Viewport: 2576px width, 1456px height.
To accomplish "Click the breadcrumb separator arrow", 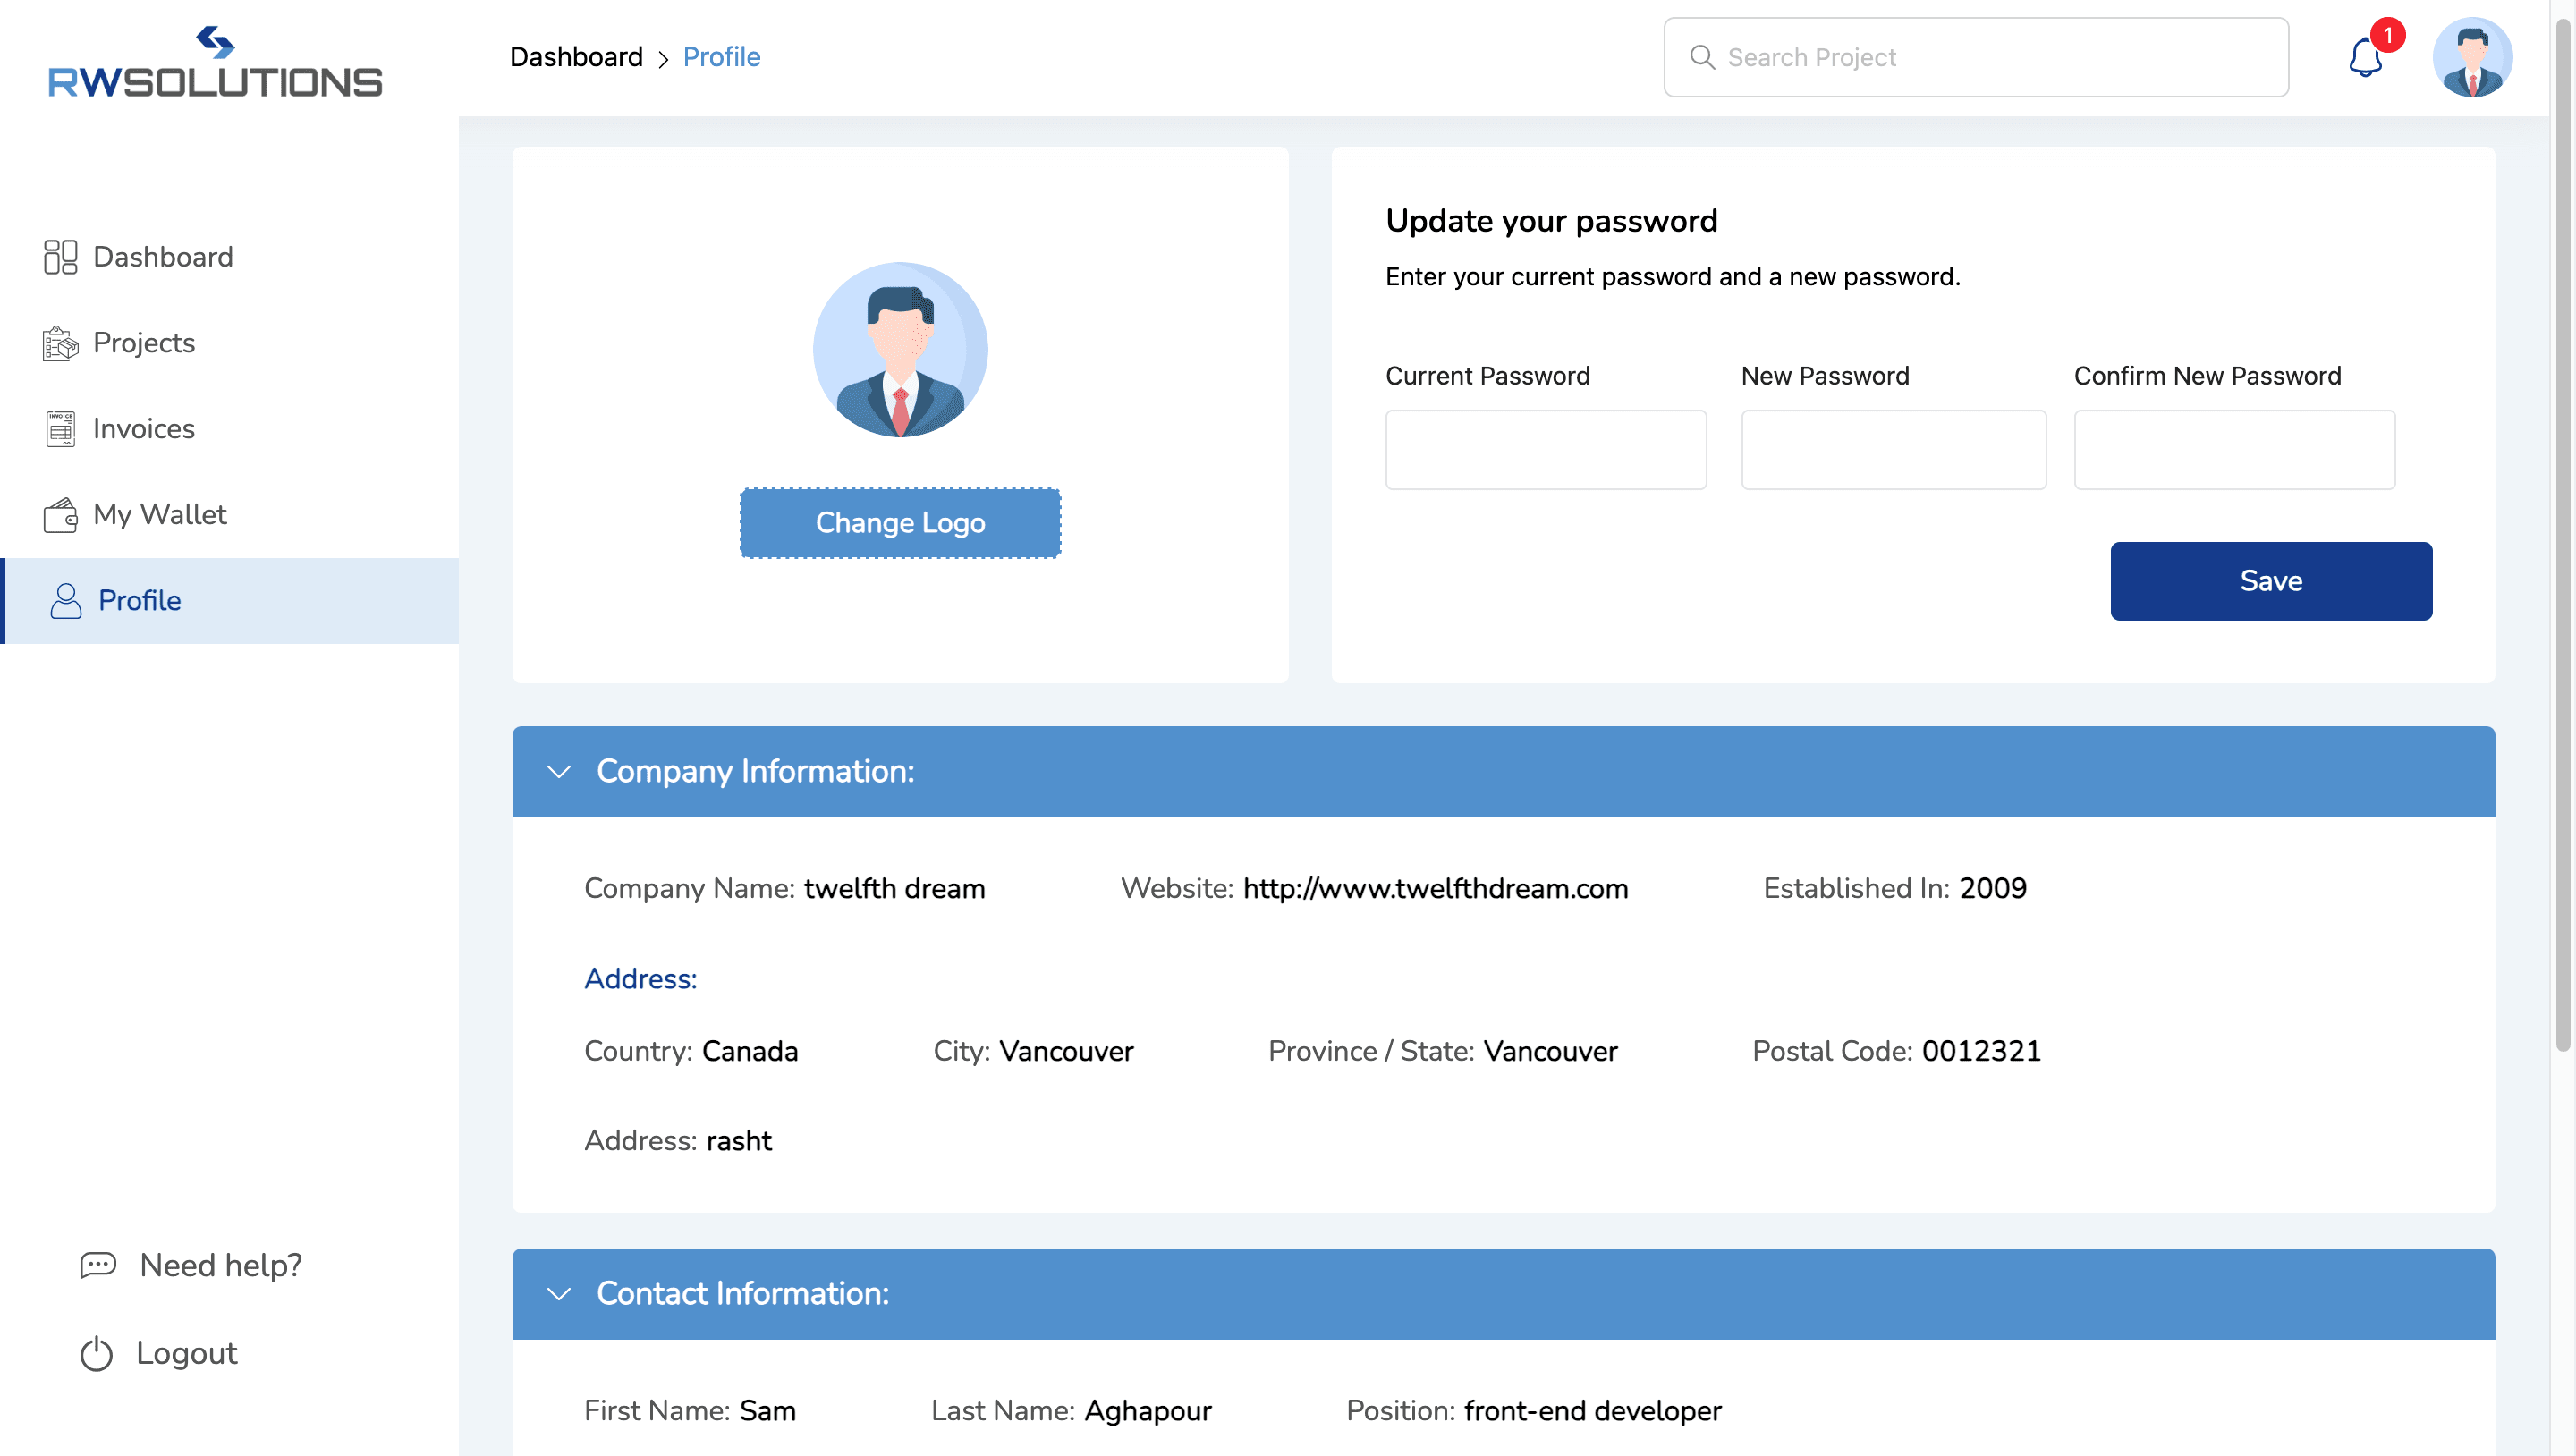I will coord(663,59).
